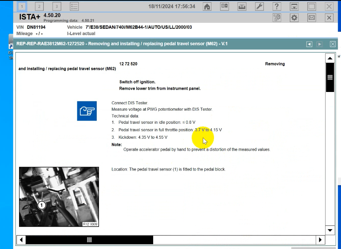Click the print icon

[242, 6]
